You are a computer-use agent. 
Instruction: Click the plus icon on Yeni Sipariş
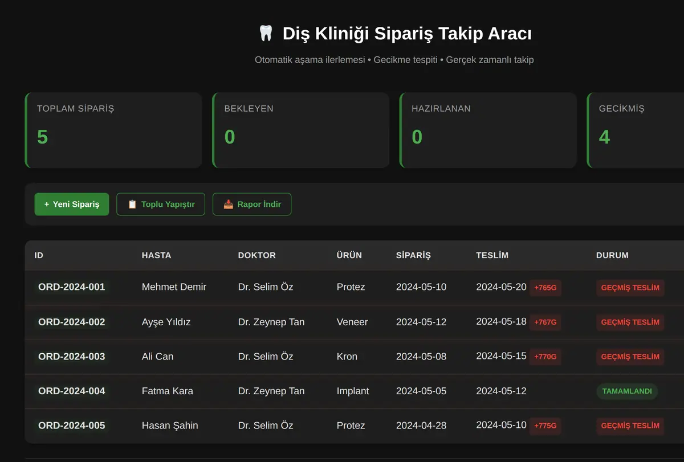47,204
